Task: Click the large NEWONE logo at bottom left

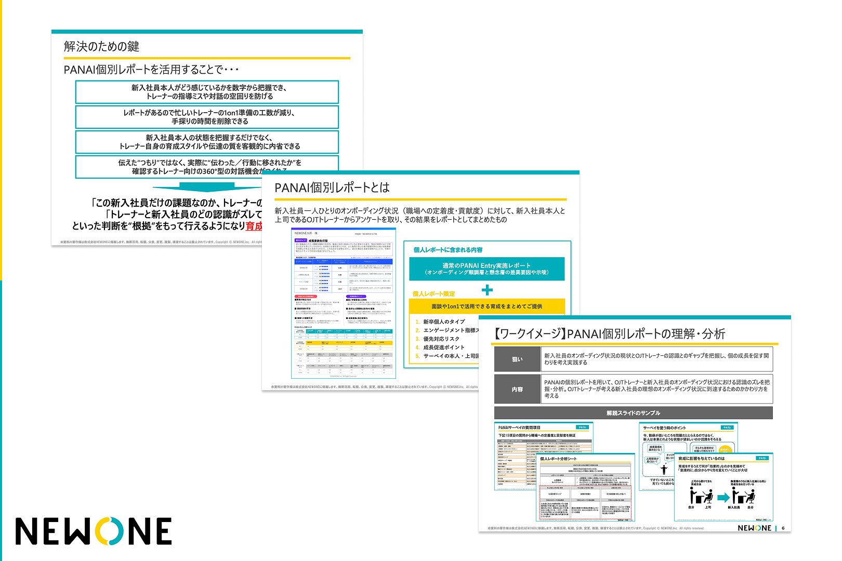Action: click(94, 531)
